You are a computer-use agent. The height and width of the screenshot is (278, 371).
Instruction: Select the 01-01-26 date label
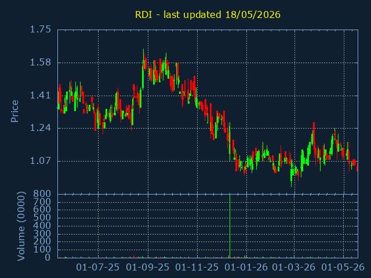coord(246,267)
